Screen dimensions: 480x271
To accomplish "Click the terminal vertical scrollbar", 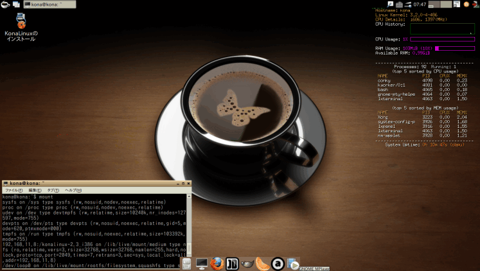I will 189,226.
